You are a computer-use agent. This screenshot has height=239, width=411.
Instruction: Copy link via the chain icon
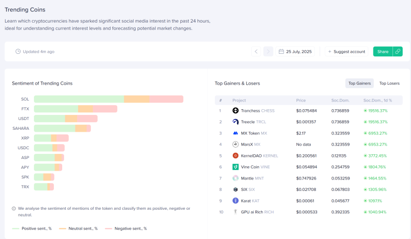[398, 52]
